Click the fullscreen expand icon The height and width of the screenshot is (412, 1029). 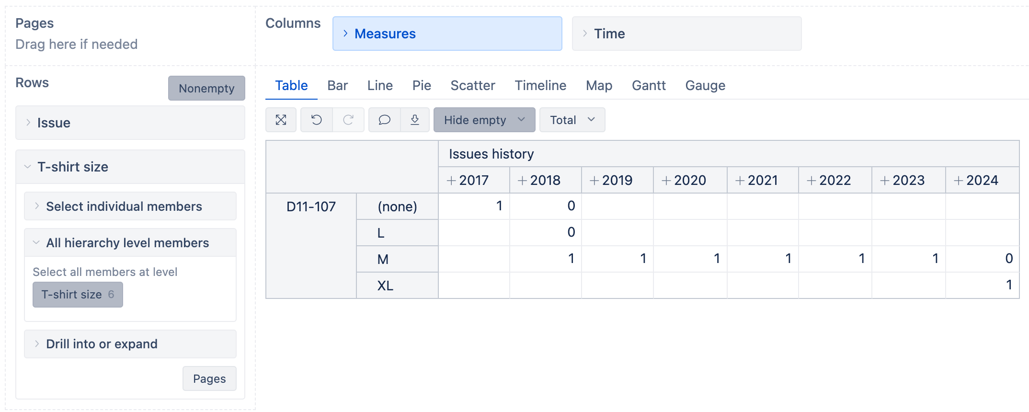point(281,120)
